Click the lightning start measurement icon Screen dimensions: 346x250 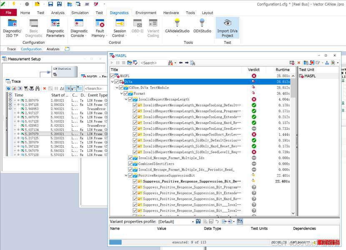click(x=14, y=4)
